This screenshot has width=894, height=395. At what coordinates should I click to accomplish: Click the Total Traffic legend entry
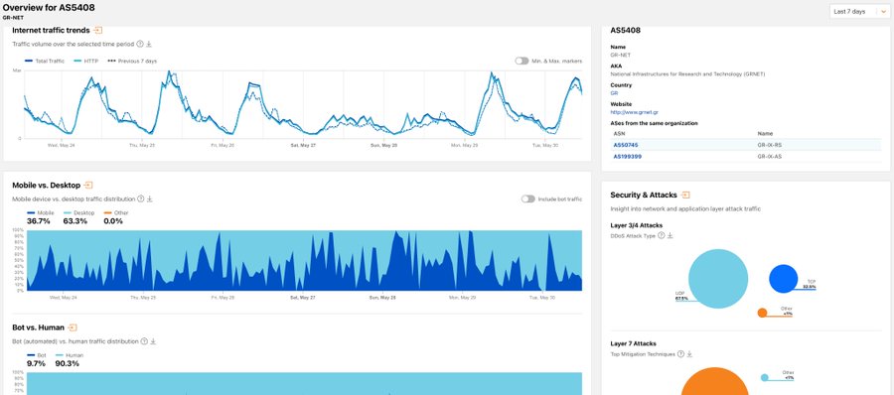click(x=45, y=61)
